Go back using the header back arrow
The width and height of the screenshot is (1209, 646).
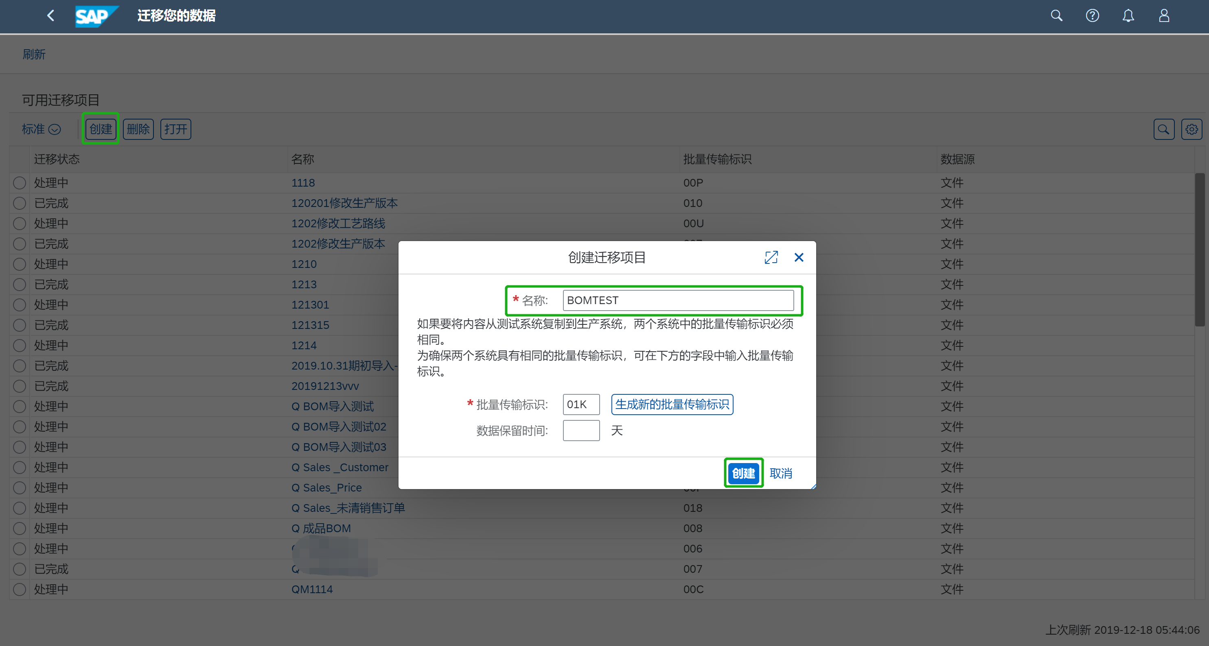[x=51, y=15]
